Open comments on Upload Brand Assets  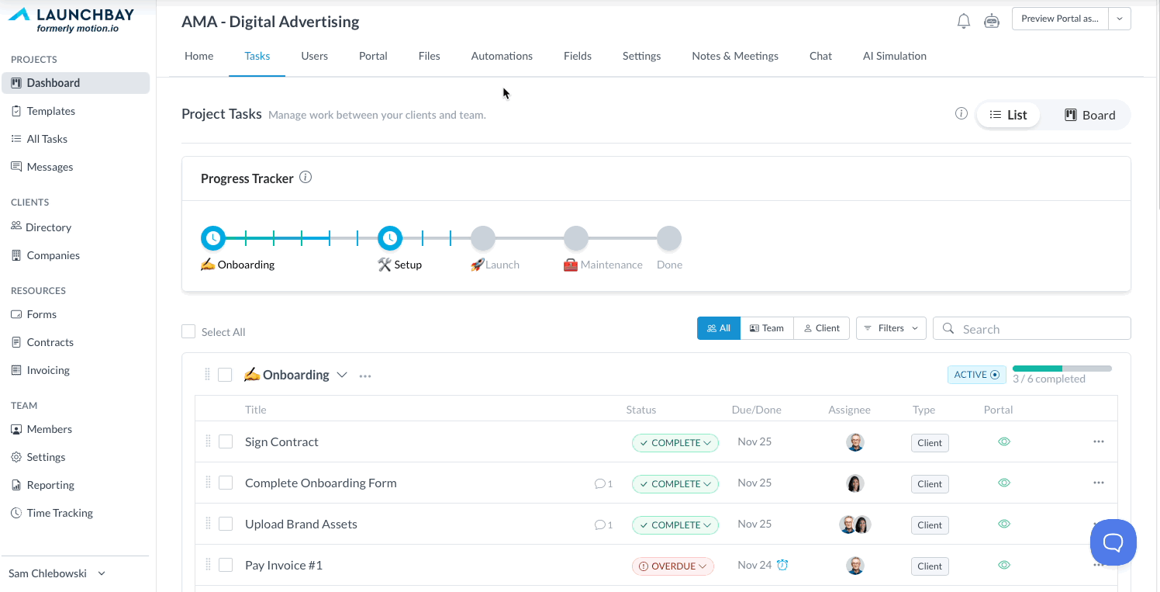603,524
